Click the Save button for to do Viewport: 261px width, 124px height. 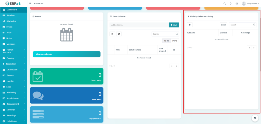point(174,25)
